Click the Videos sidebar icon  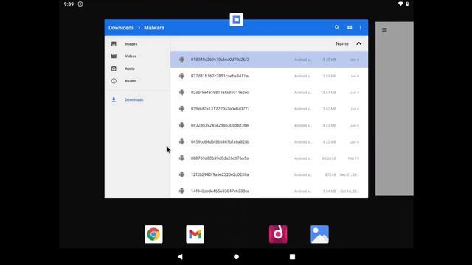[114, 56]
